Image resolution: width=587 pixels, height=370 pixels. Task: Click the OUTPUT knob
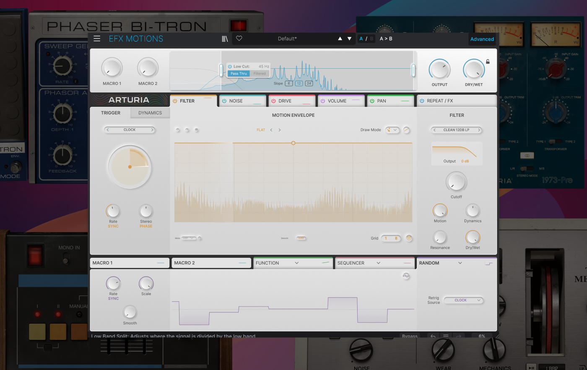(439, 69)
